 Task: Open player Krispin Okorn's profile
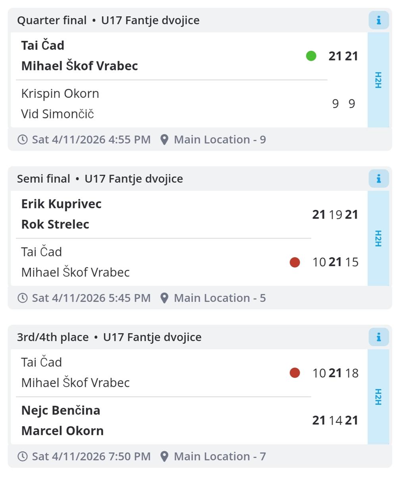tap(60, 94)
